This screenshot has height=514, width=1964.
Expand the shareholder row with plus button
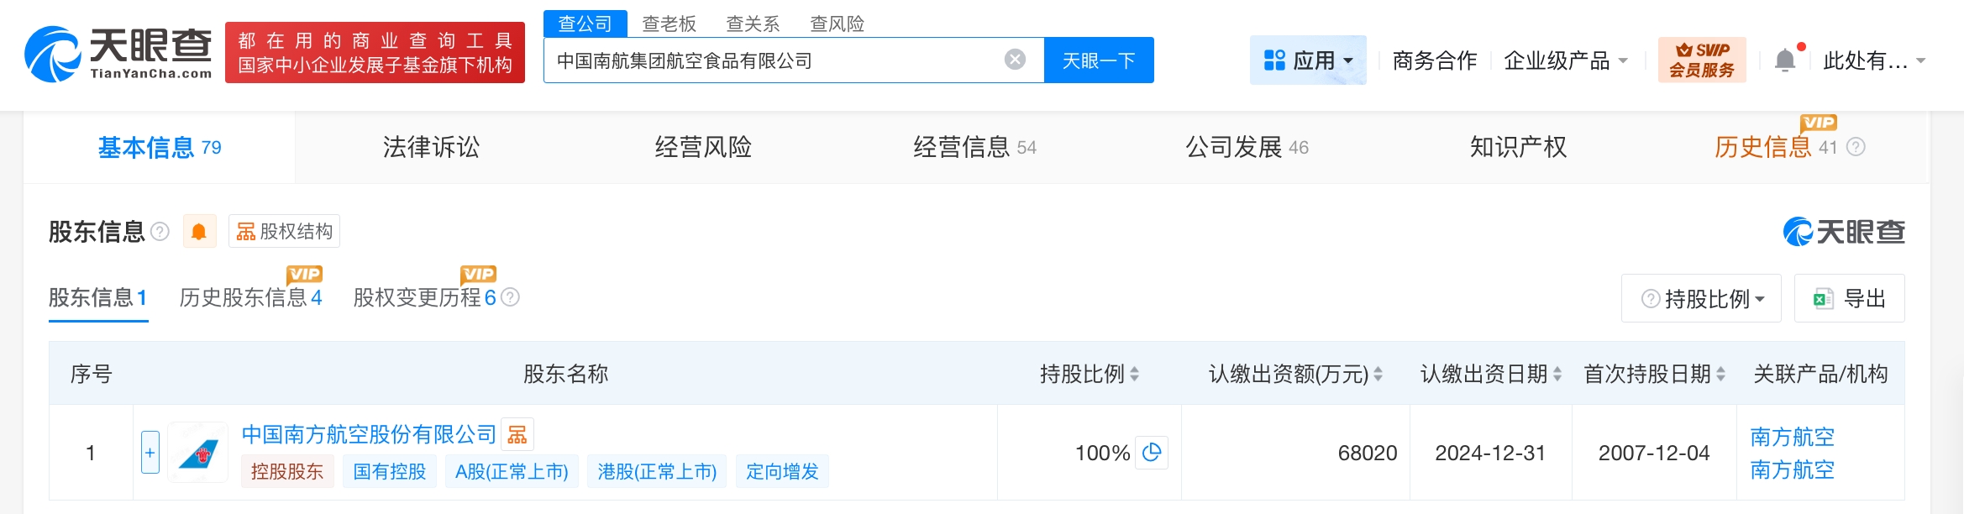point(150,453)
